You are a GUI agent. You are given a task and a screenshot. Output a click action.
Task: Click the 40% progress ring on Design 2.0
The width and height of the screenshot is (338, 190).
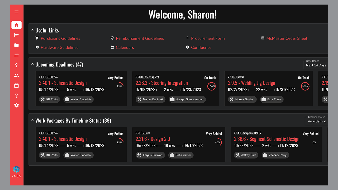pyautogui.click(x=218, y=142)
